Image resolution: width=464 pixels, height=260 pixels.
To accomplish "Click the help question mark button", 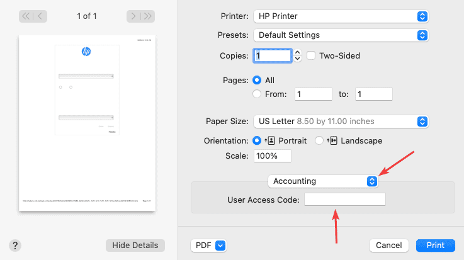I will [x=16, y=246].
